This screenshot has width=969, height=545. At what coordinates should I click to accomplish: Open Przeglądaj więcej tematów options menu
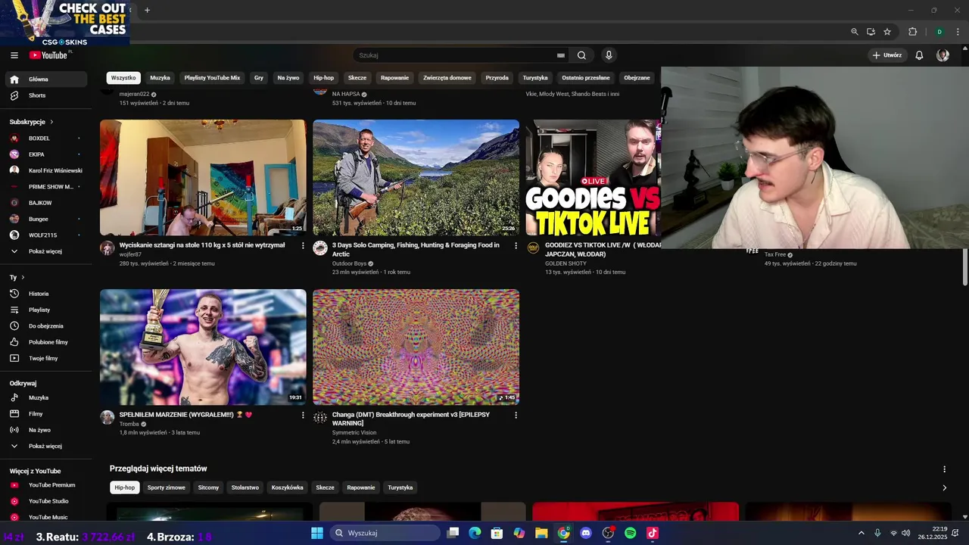944,469
